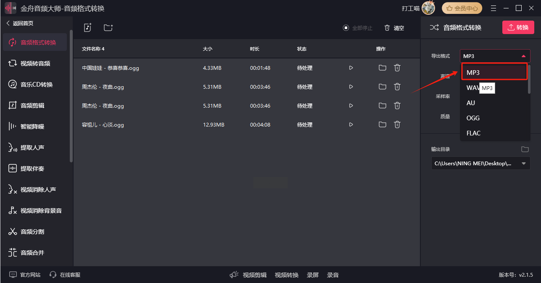This screenshot has height=283, width=541.
Task: Play the 中国娃娃 - 恭喜恭喜.ogg file
Action: pos(351,68)
